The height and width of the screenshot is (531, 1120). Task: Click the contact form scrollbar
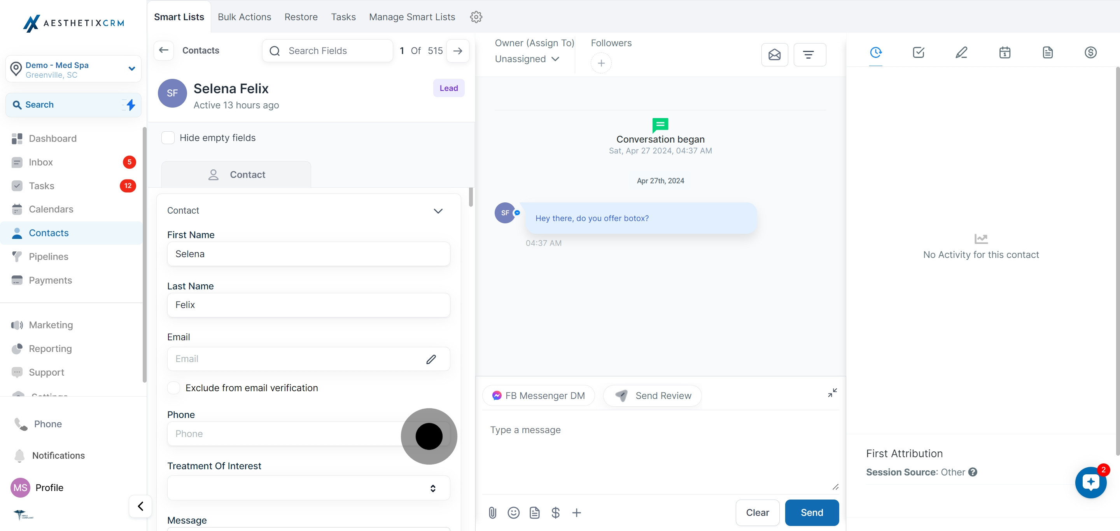click(471, 198)
